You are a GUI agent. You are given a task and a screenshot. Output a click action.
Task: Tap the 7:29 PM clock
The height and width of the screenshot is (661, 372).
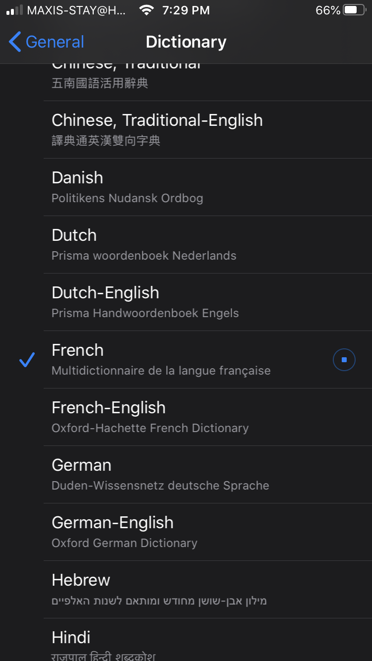tap(186, 10)
